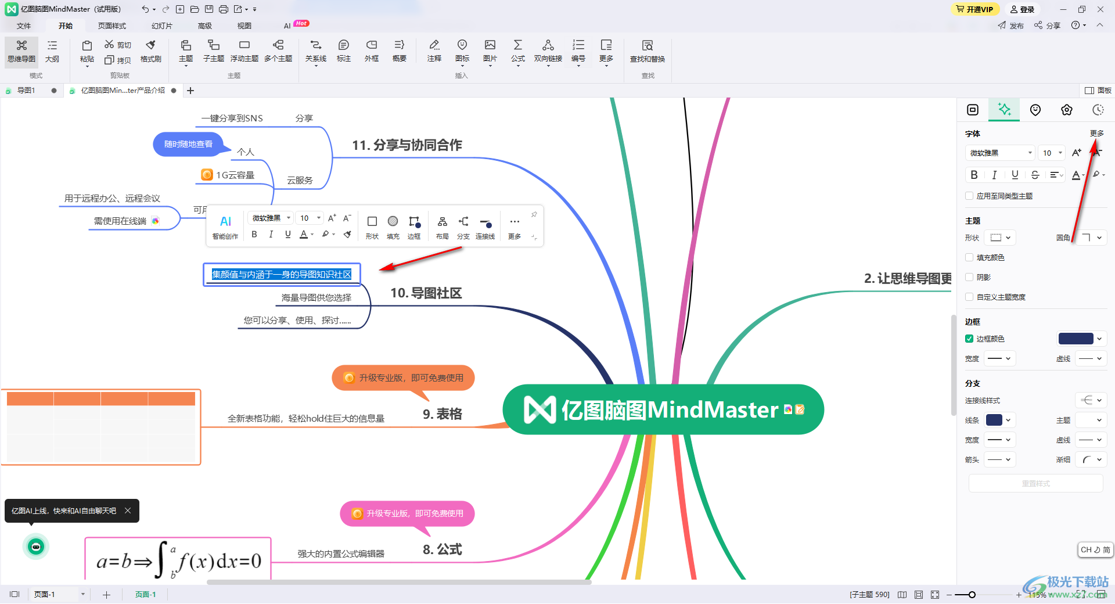This screenshot has height=604, width=1115.
Task: Click the 重置样式 reset style button
Action: pos(1035,483)
